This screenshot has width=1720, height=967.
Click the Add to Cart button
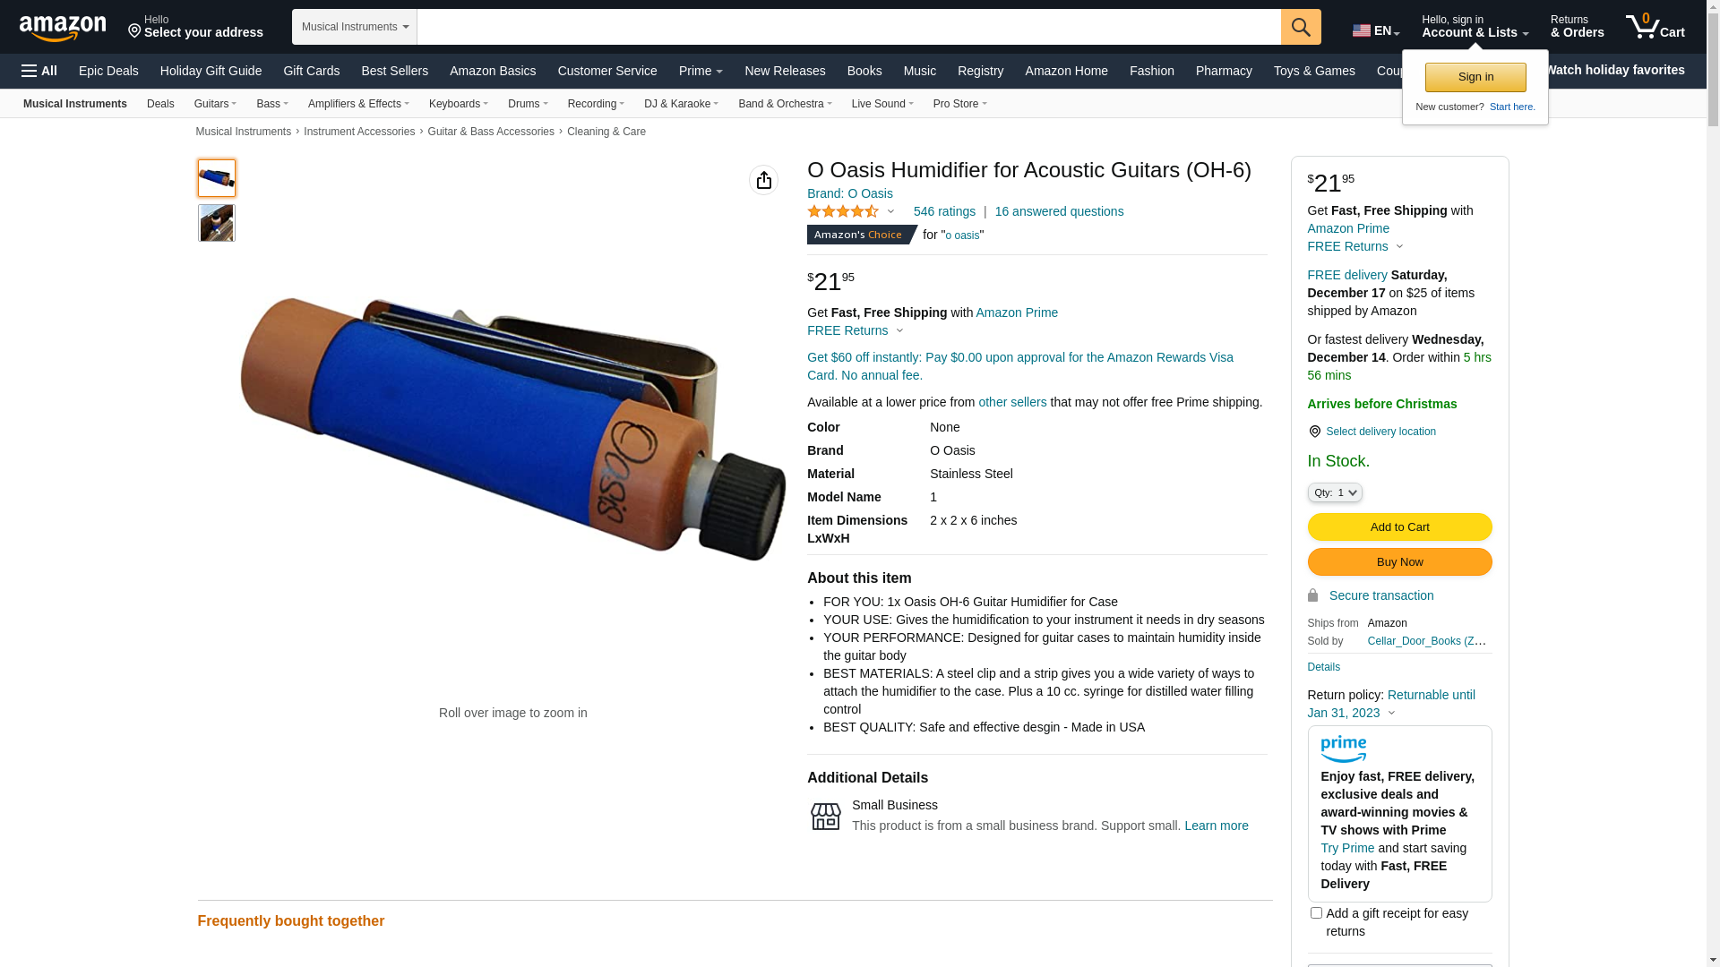click(1399, 526)
